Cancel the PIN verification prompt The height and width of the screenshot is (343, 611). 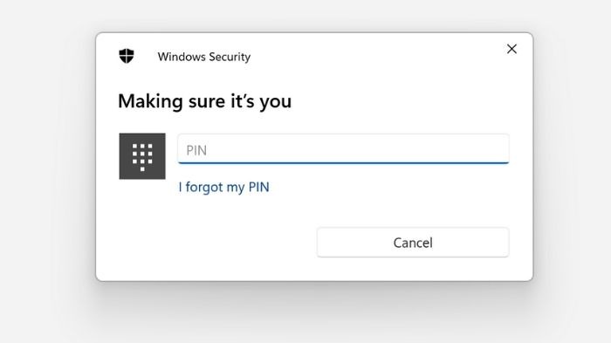point(413,243)
